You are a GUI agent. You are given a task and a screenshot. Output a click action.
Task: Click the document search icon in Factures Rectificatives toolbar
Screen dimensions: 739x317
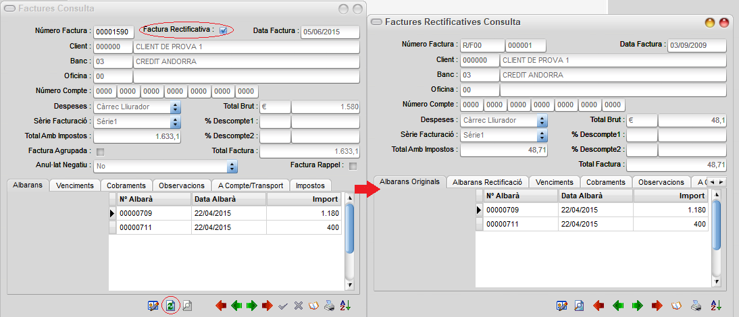[x=579, y=306]
